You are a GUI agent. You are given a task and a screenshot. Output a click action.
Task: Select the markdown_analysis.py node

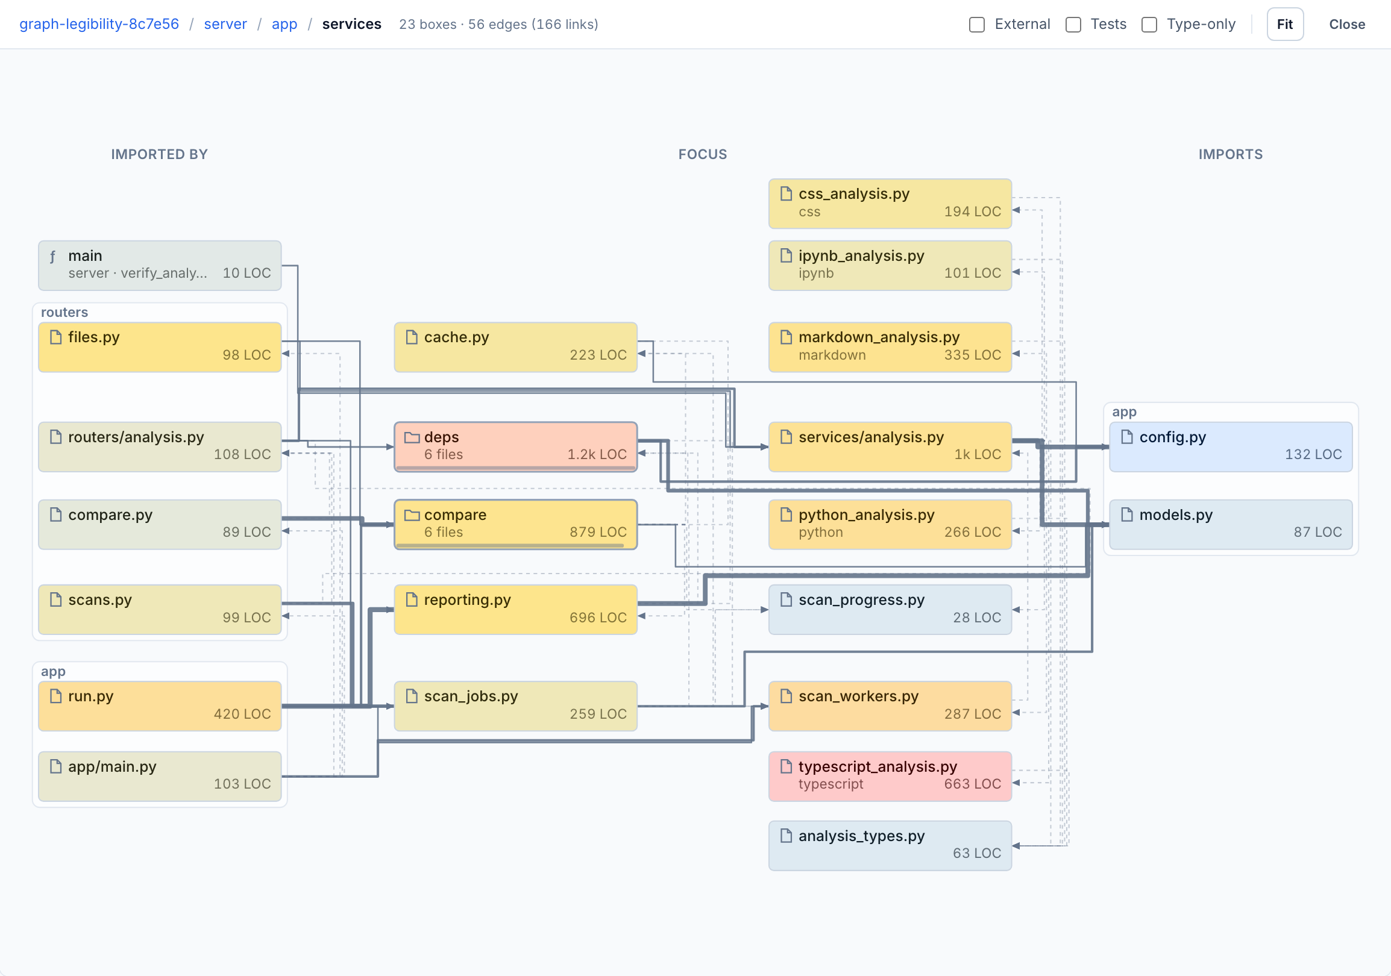click(890, 347)
